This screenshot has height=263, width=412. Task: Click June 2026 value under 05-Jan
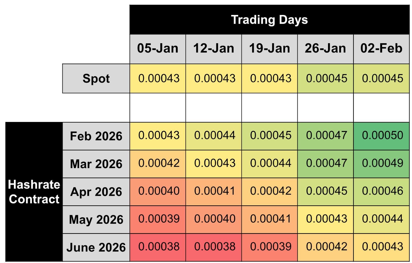[159, 247]
